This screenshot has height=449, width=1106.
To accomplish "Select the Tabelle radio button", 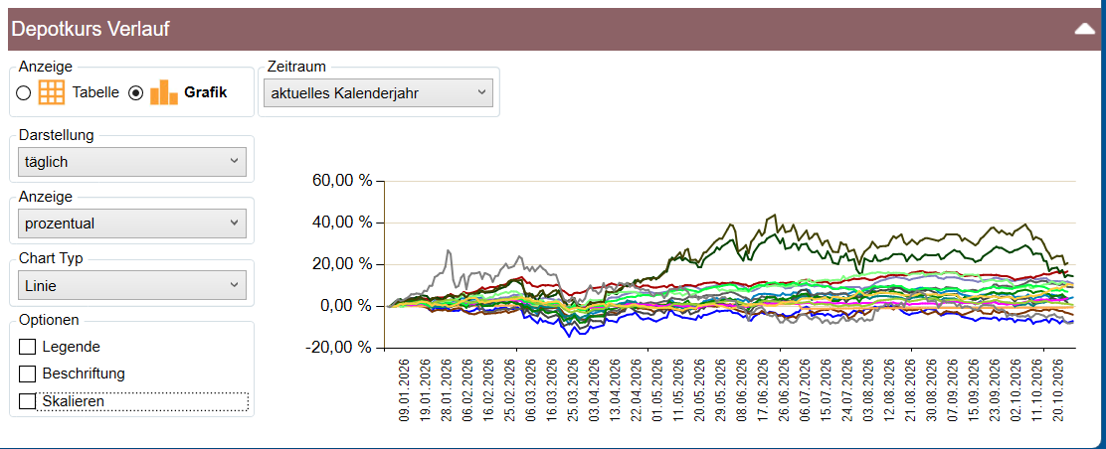I will tap(23, 93).
